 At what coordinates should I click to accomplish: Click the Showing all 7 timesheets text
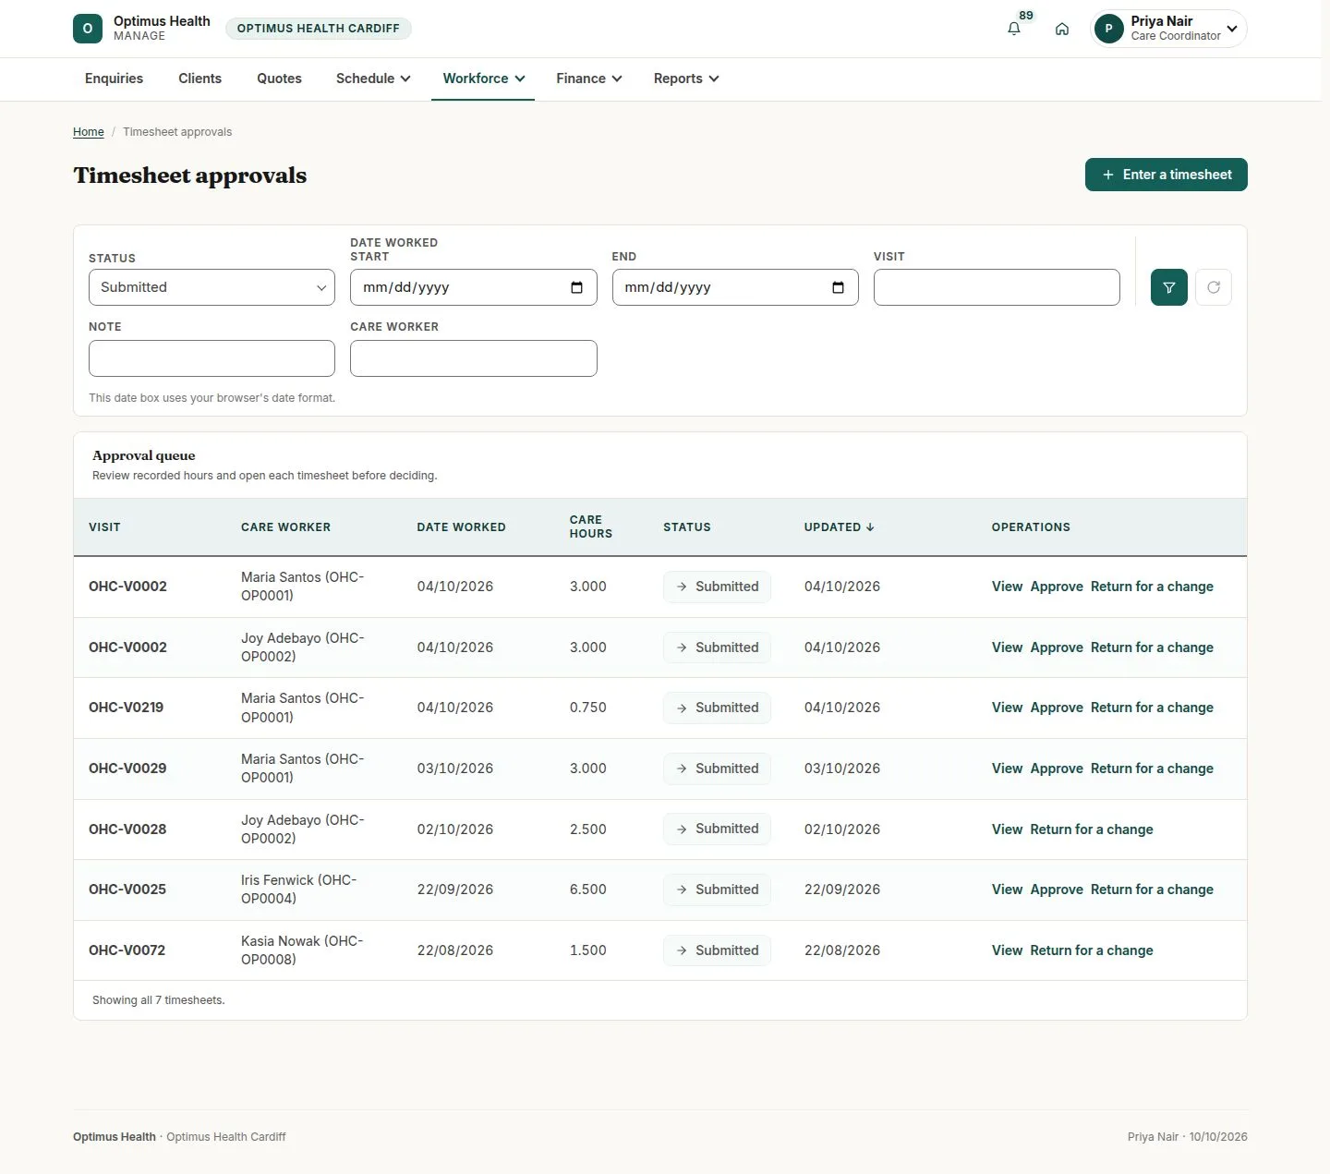click(x=159, y=1000)
